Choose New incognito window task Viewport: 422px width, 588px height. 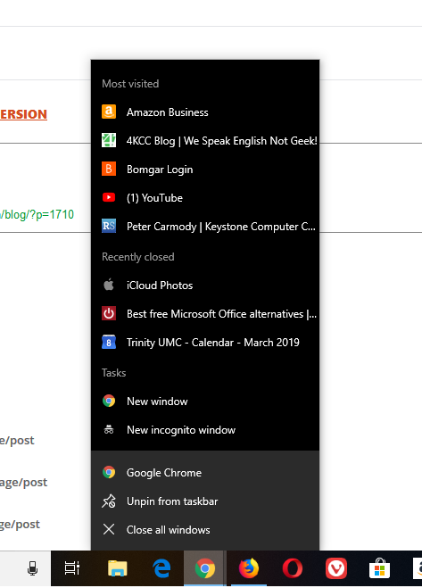coord(205,429)
